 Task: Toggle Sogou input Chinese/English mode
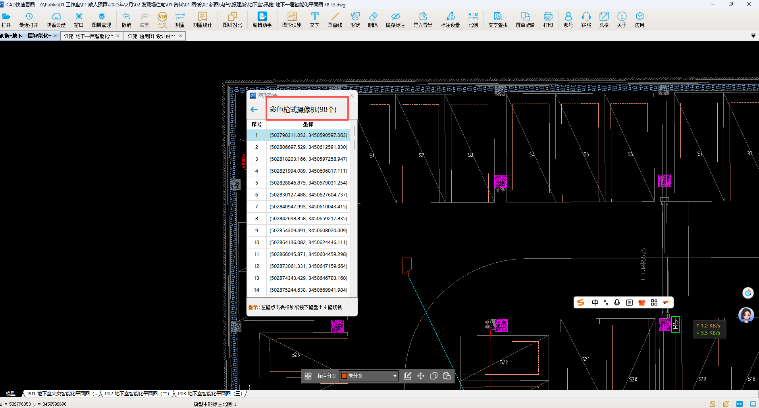pyautogui.click(x=595, y=302)
